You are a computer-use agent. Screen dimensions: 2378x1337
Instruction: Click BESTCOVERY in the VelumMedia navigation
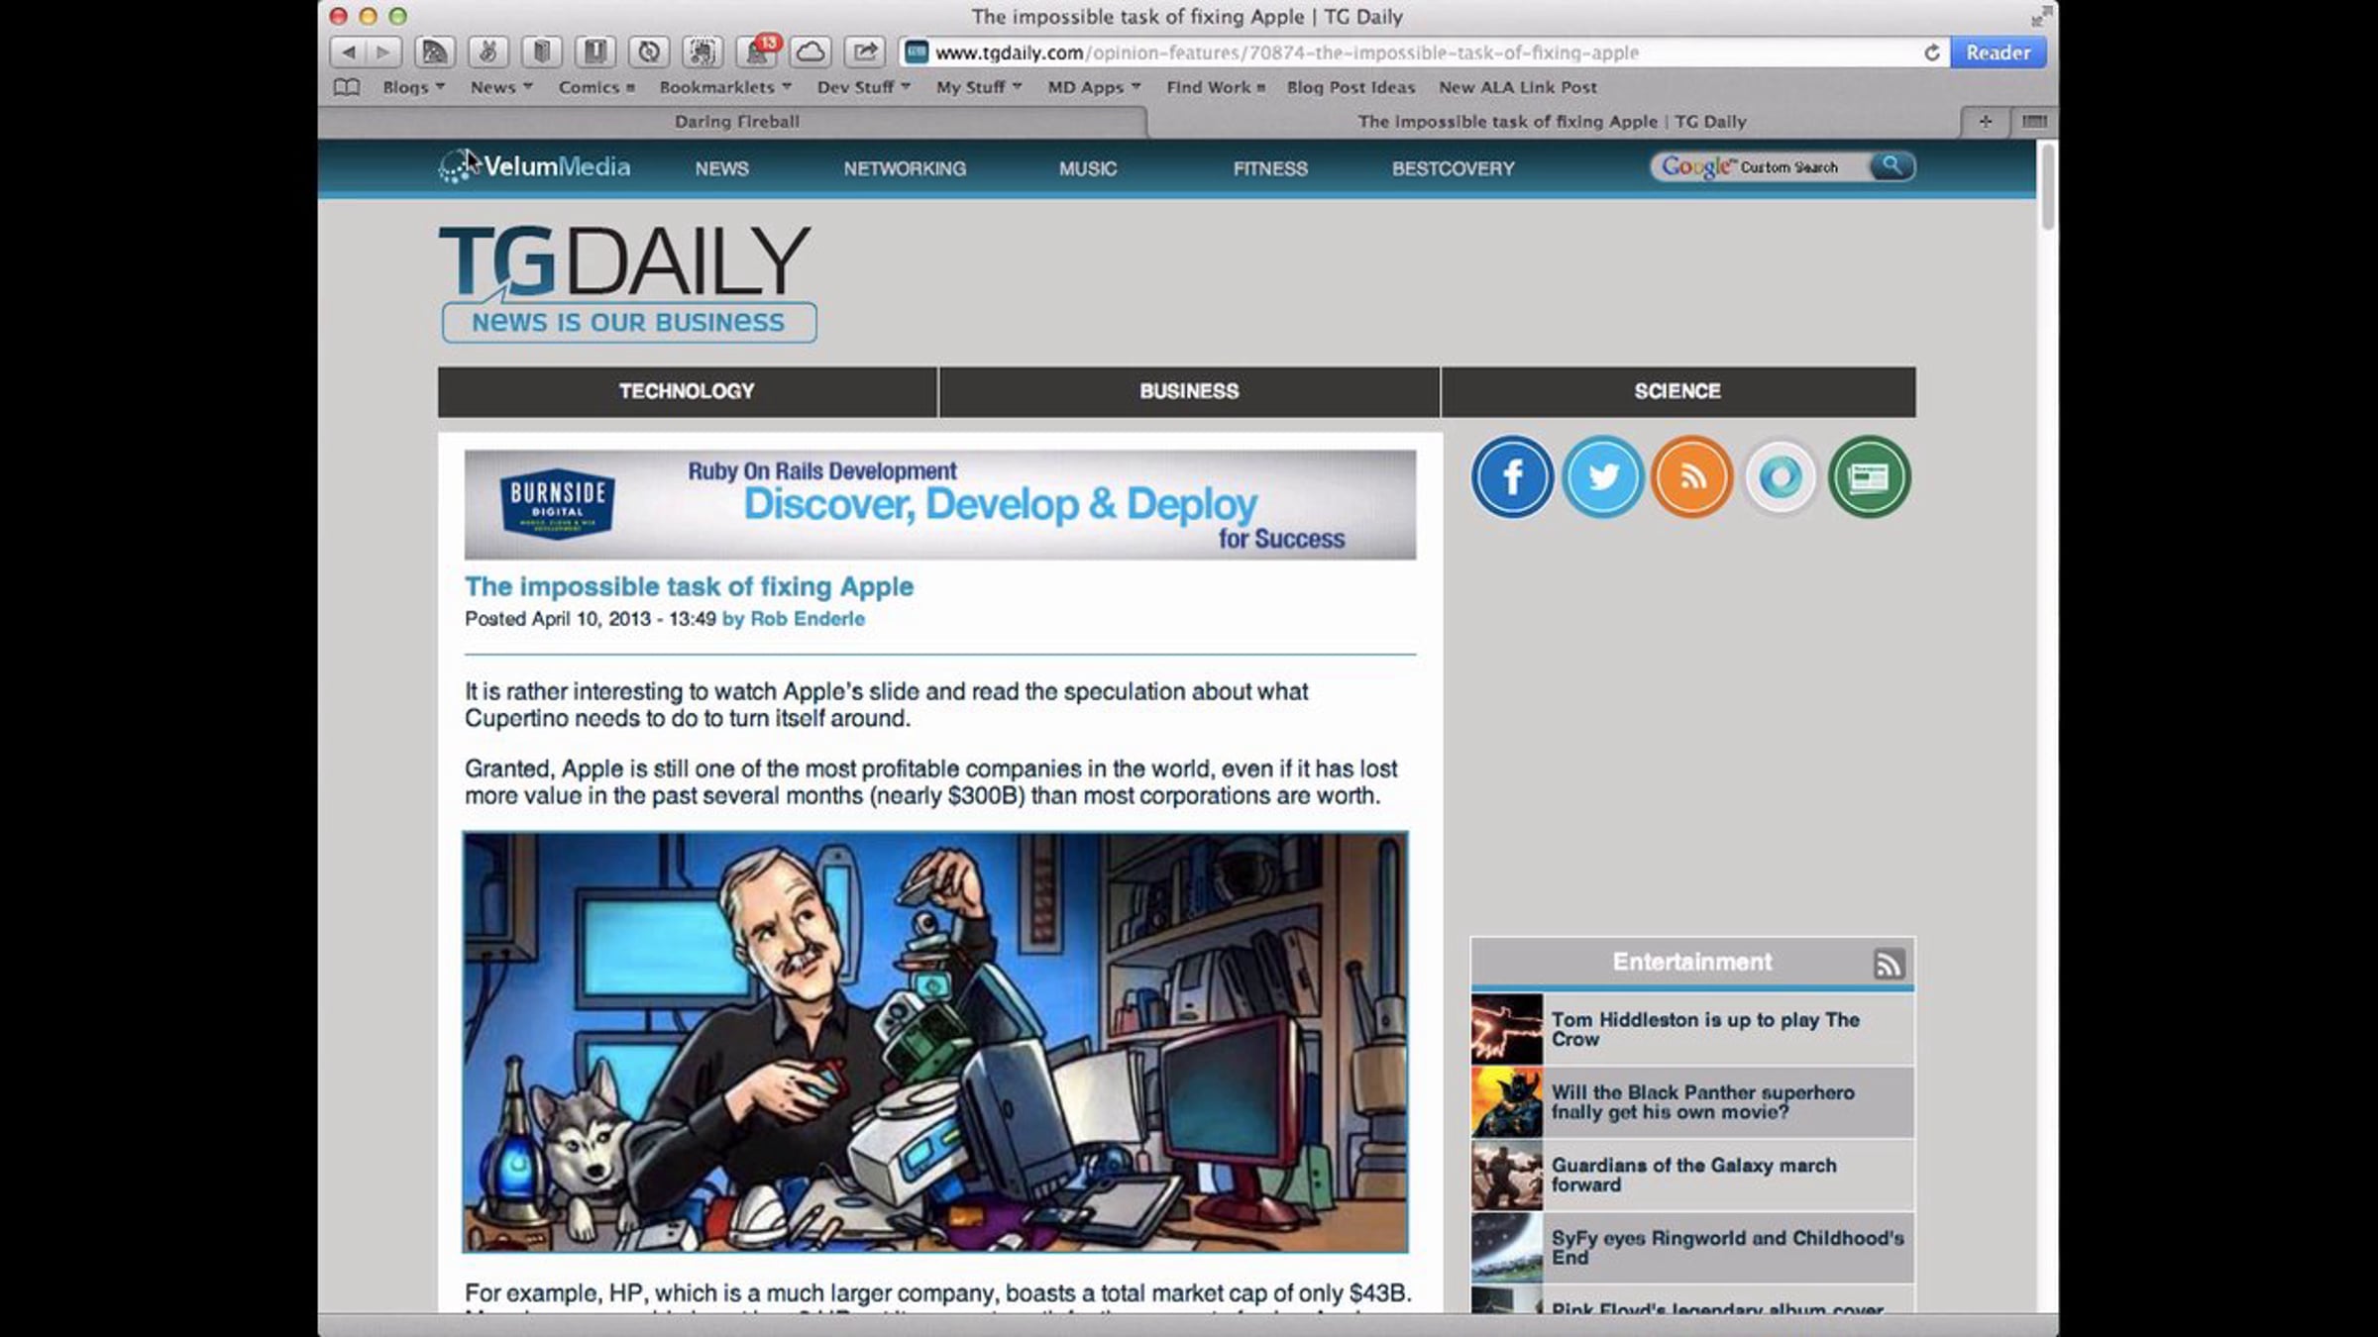pos(1453,168)
